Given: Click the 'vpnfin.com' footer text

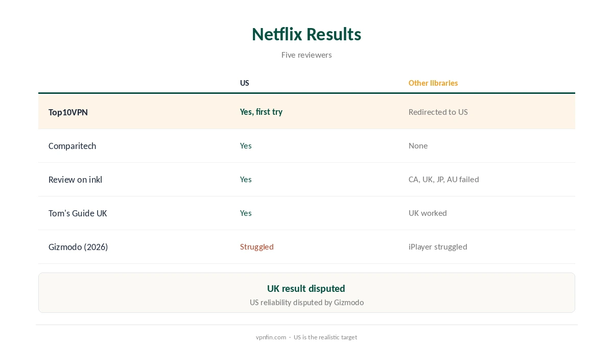Looking at the screenshot, I should 271,337.
